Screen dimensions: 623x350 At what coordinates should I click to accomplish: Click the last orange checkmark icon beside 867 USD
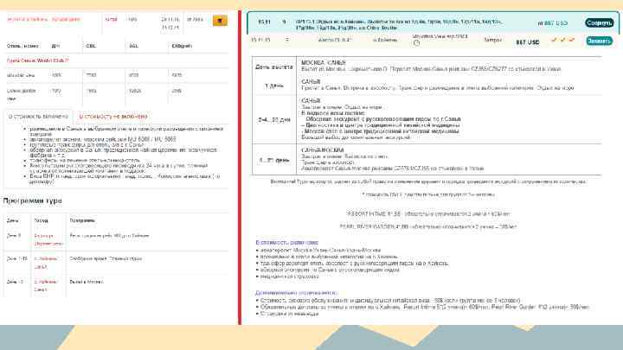[571, 40]
